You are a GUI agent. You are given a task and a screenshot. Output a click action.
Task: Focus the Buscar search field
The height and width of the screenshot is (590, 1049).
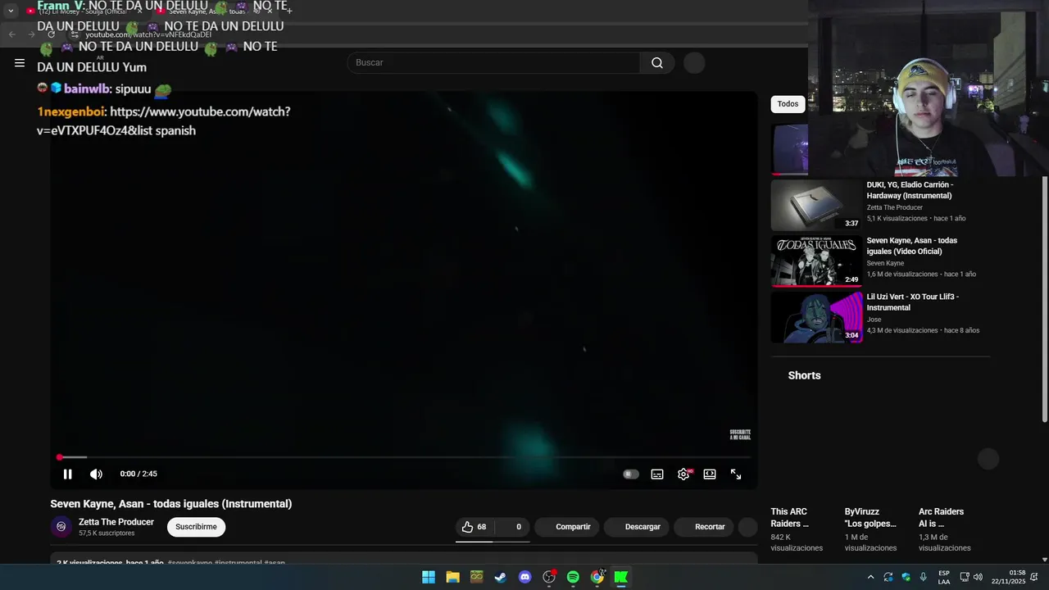(494, 62)
